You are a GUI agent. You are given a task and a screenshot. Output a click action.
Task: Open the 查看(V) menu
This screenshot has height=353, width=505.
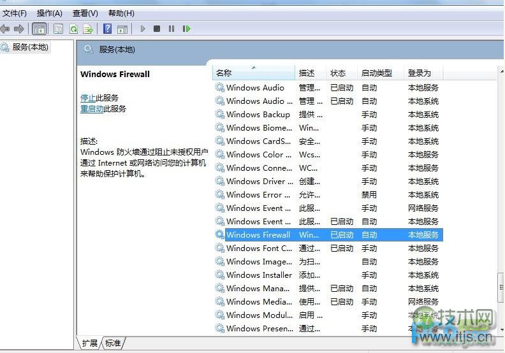pyautogui.click(x=85, y=13)
